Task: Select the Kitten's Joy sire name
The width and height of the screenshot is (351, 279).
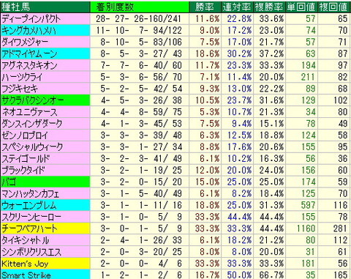Action: click(25, 264)
